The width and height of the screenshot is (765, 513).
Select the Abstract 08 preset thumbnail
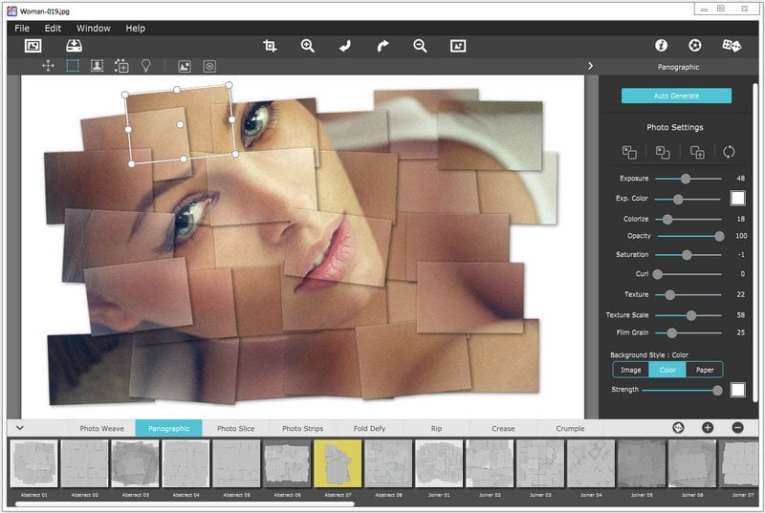(388, 463)
